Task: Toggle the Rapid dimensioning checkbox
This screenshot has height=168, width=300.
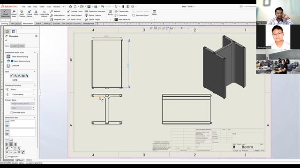Action: pos(12,61)
